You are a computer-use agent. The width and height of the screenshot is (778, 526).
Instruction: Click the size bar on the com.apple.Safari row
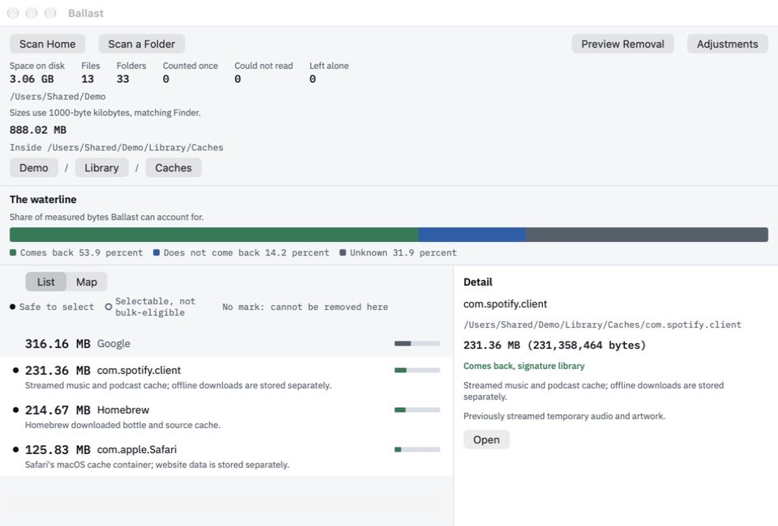pyautogui.click(x=417, y=449)
